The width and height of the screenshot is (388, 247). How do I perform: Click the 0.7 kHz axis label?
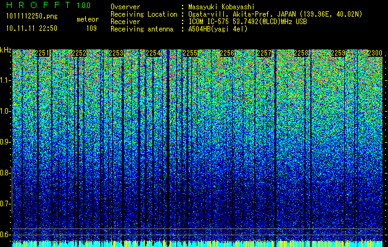pyautogui.click(x=5, y=204)
